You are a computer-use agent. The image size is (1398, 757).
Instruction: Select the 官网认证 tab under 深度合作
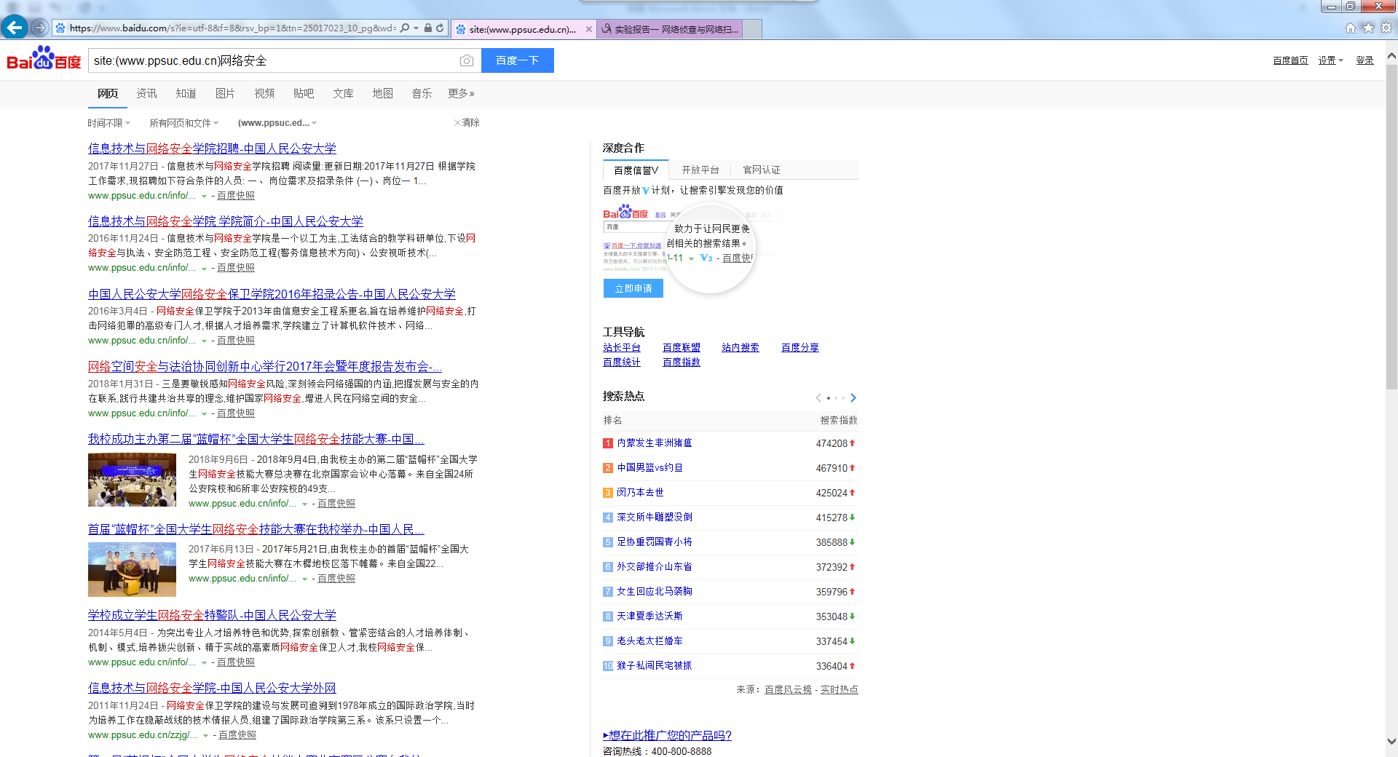coord(762,170)
